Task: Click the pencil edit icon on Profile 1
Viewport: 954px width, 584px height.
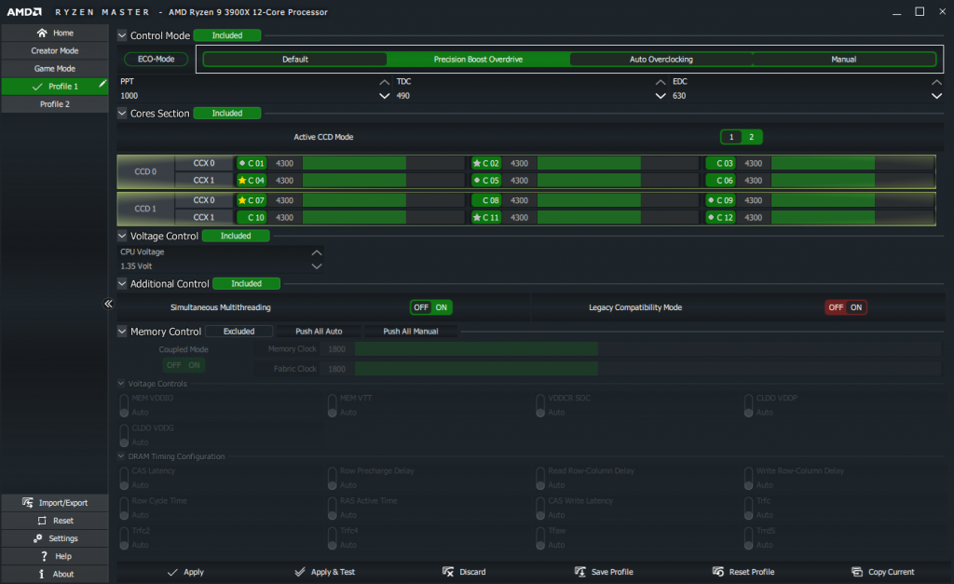Action: pyautogui.click(x=102, y=83)
